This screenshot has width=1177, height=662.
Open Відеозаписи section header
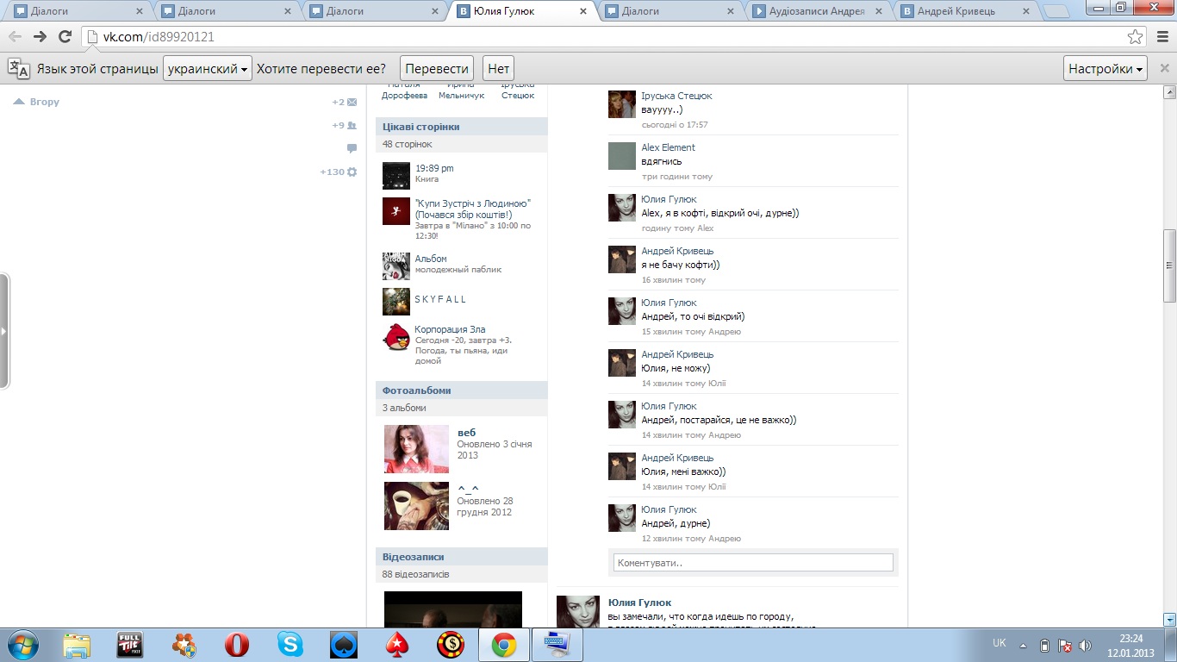(461, 557)
